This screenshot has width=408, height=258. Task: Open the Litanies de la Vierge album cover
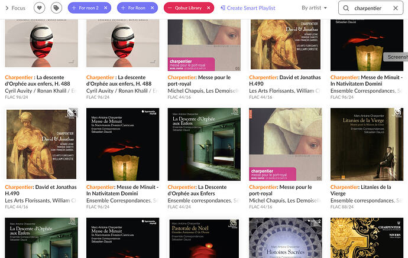(367, 144)
